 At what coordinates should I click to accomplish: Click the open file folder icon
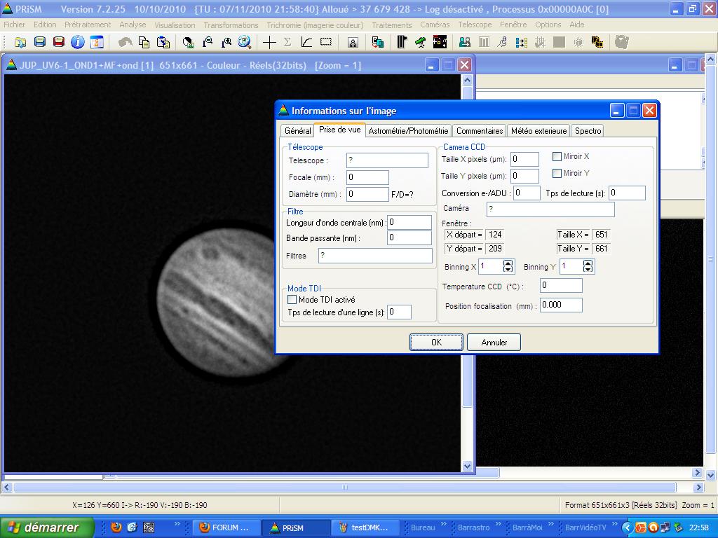point(20,43)
